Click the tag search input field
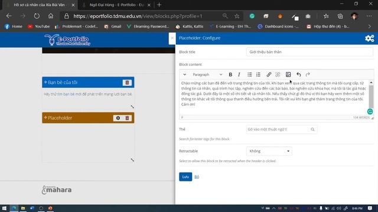The height and width of the screenshot is (212, 378). [282, 130]
